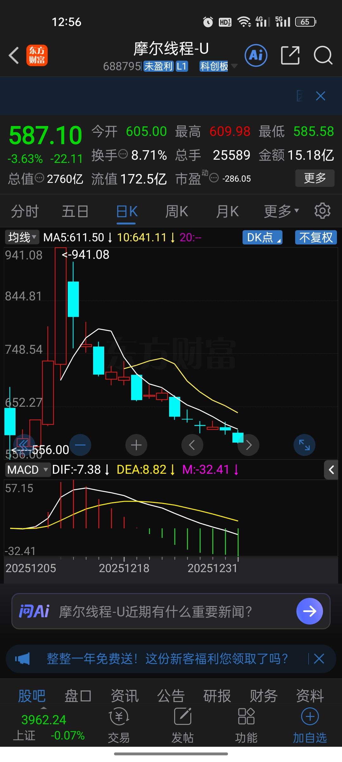The height and width of the screenshot is (762, 342).
Task: Change the 不复权 adjustment mode
Action: 316,237
